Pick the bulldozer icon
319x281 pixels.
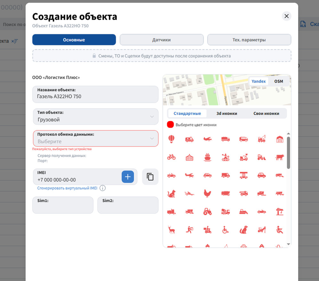tap(243, 212)
